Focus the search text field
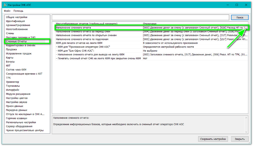The width and height of the screenshot is (253, 146). click(140, 17)
